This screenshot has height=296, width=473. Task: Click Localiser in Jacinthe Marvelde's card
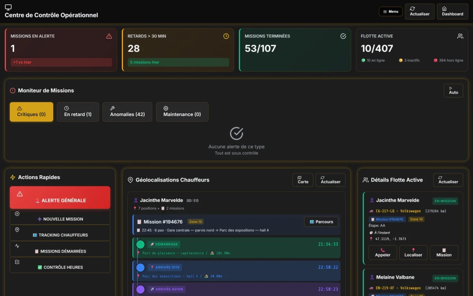(413, 253)
